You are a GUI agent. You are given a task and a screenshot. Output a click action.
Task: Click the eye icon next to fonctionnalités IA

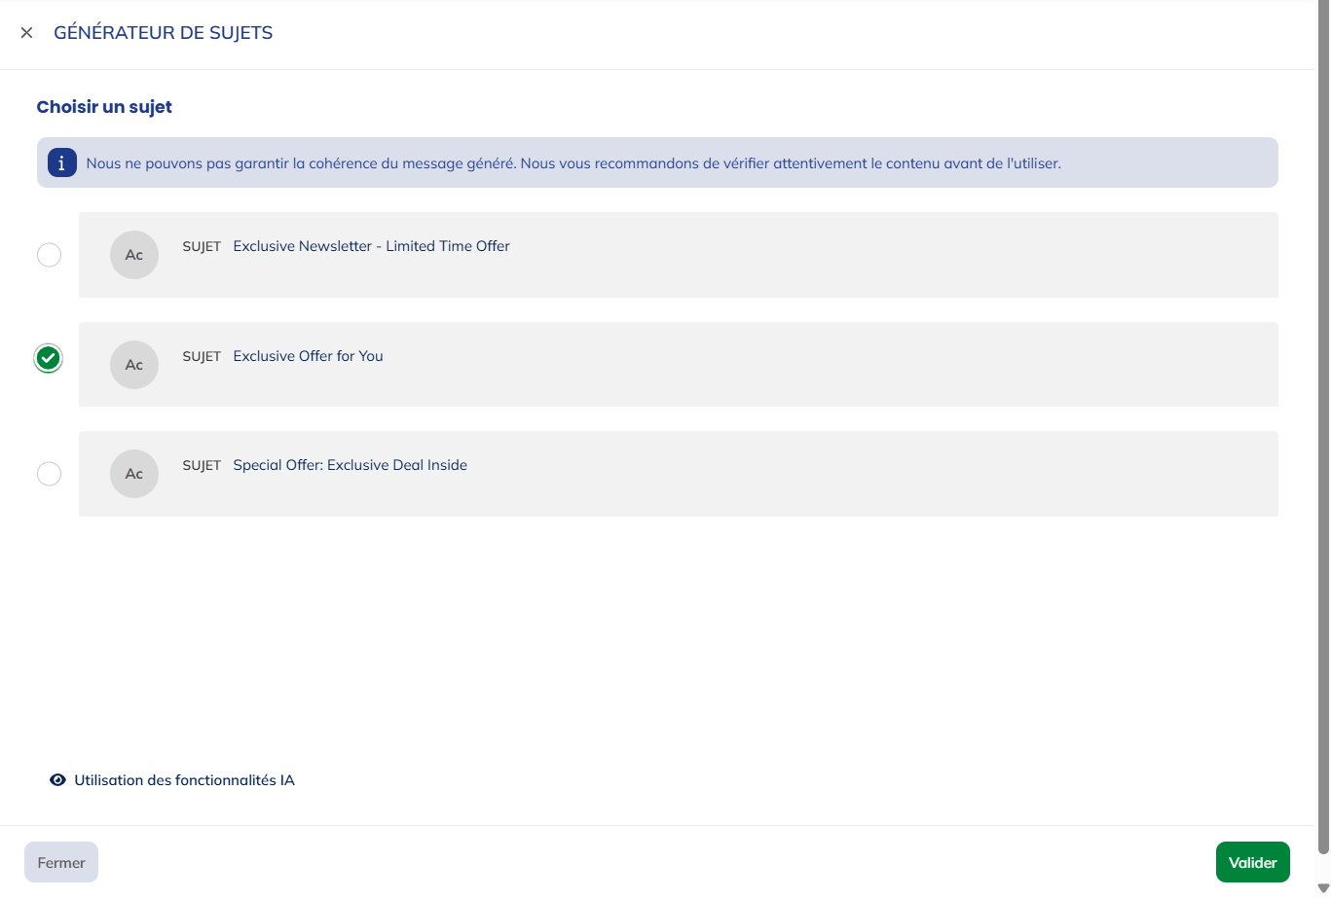coord(57,779)
